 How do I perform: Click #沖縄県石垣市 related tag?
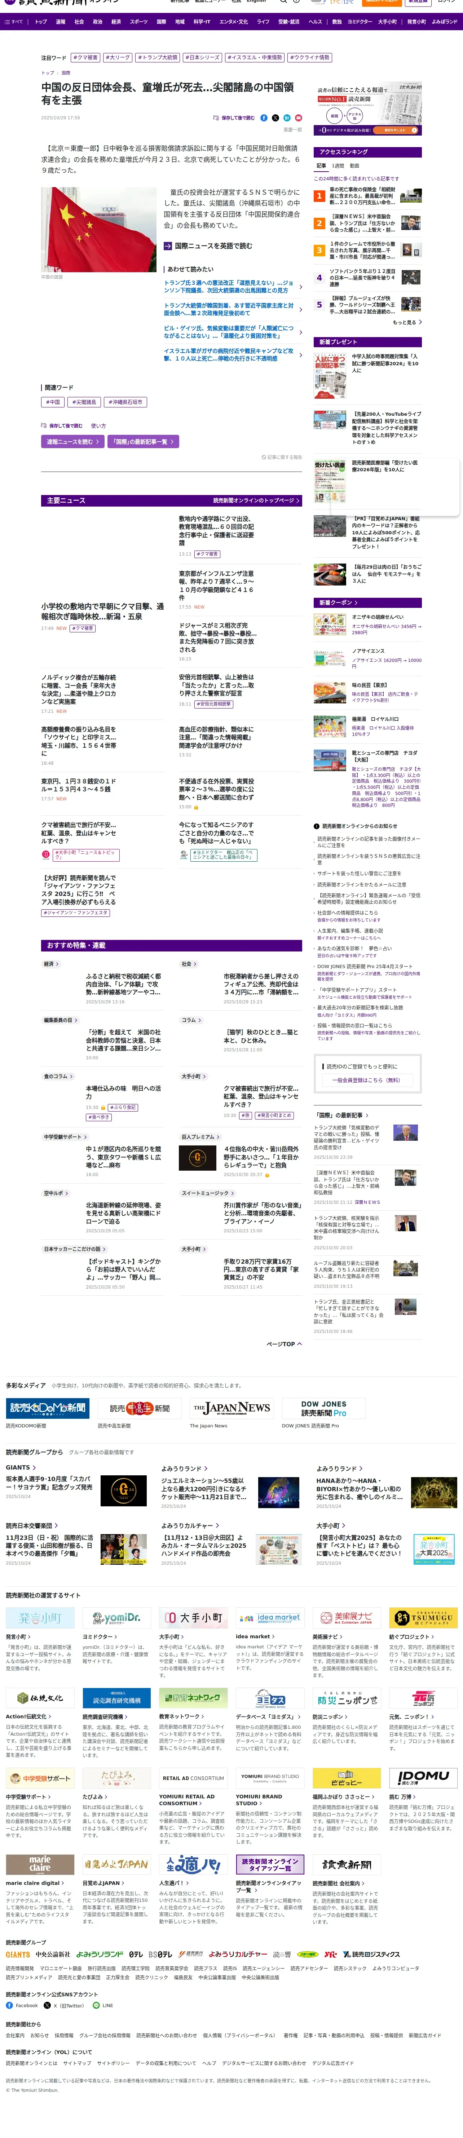pos(125,402)
